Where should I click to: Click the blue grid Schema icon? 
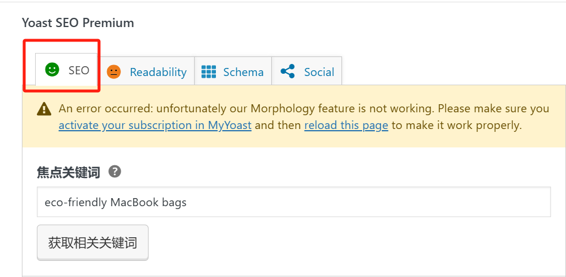(x=208, y=72)
